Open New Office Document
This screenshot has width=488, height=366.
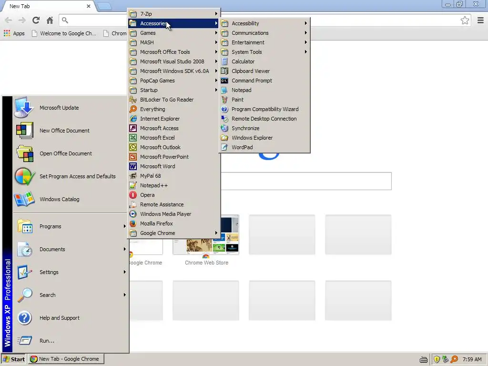(70, 131)
